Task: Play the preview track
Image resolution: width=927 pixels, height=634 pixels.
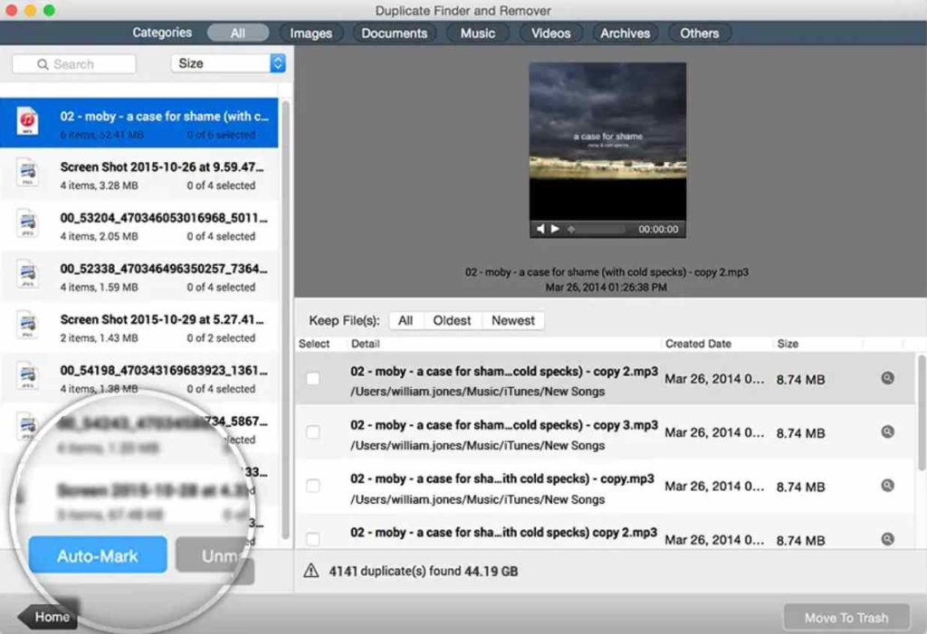Action: coord(555,229)
